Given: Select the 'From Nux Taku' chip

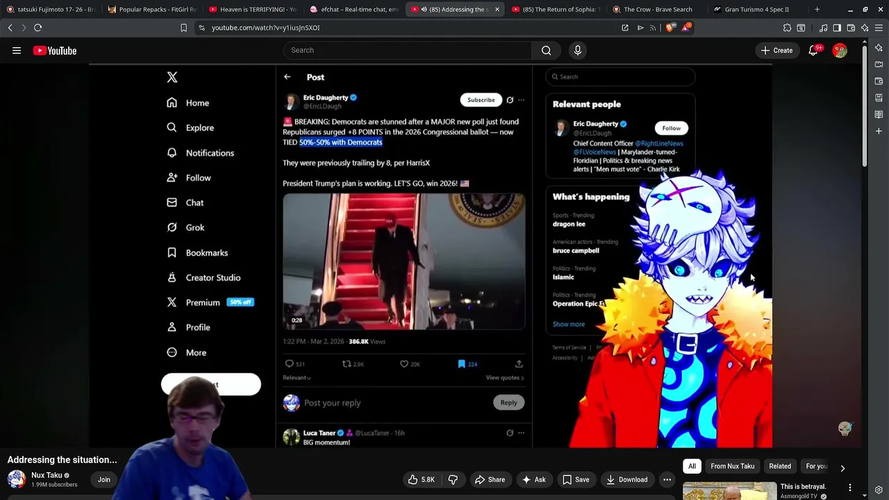Looking at the screenshot, I should tap(732, 466).
